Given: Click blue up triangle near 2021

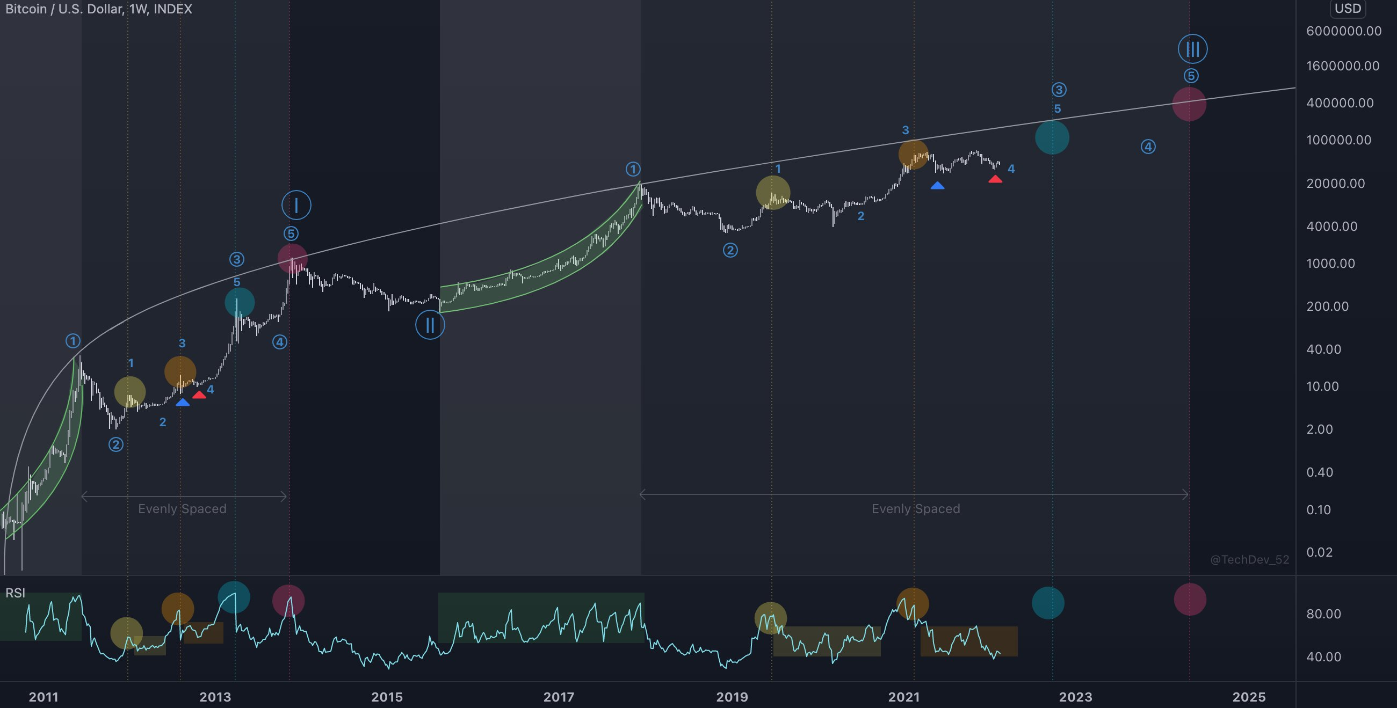Looking at the screenshot, I should (x=937, y=186).
